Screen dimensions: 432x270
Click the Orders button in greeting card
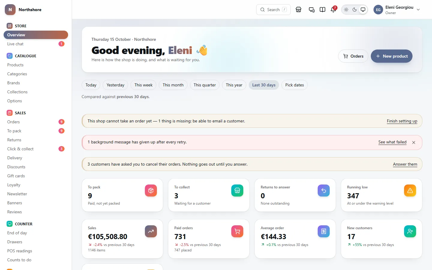coord(353,56)
